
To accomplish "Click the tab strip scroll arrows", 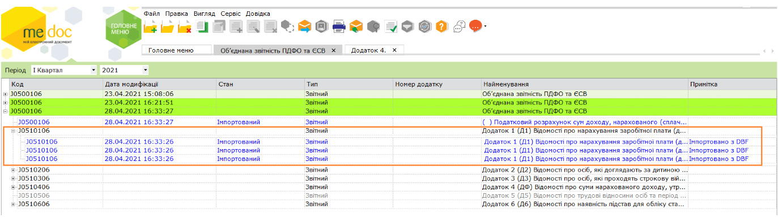I will coord(768,51).
